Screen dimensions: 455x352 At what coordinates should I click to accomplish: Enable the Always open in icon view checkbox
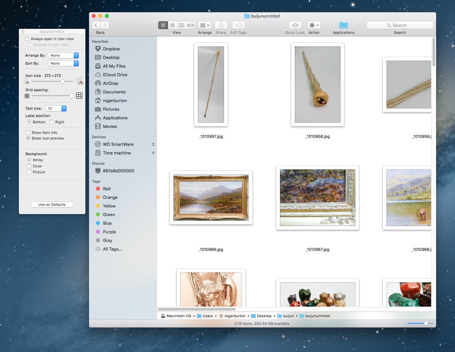[x=27, y=38]
